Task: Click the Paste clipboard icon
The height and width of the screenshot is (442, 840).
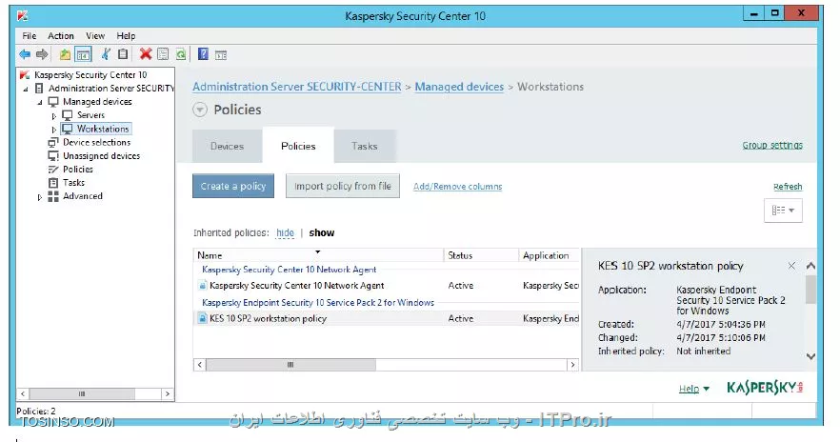Action: [123, 54]
